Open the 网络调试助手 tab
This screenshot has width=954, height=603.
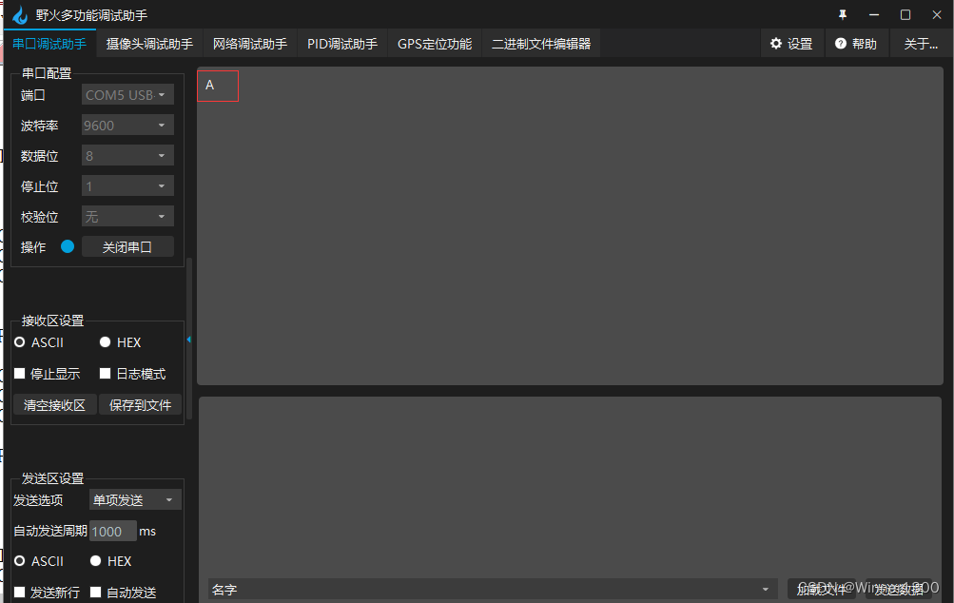[250, 44]
